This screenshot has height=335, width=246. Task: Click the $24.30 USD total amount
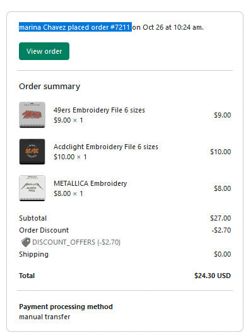(x=213, y=276)
